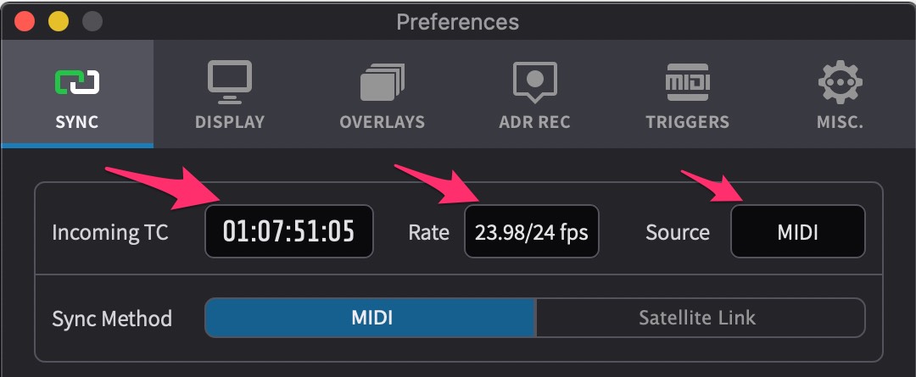Switch Sync Method to Satellite Link
This screenshot has width=916, height=377.
pyautogui.click(x=700, y=318)
